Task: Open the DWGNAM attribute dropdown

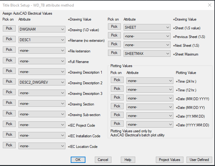Action: (42, 29)
